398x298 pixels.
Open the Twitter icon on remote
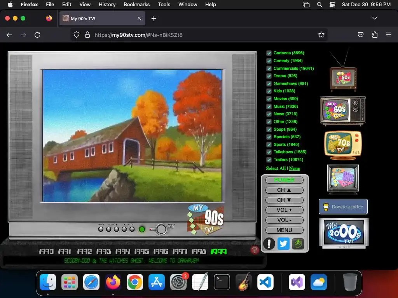coord(283,244)
